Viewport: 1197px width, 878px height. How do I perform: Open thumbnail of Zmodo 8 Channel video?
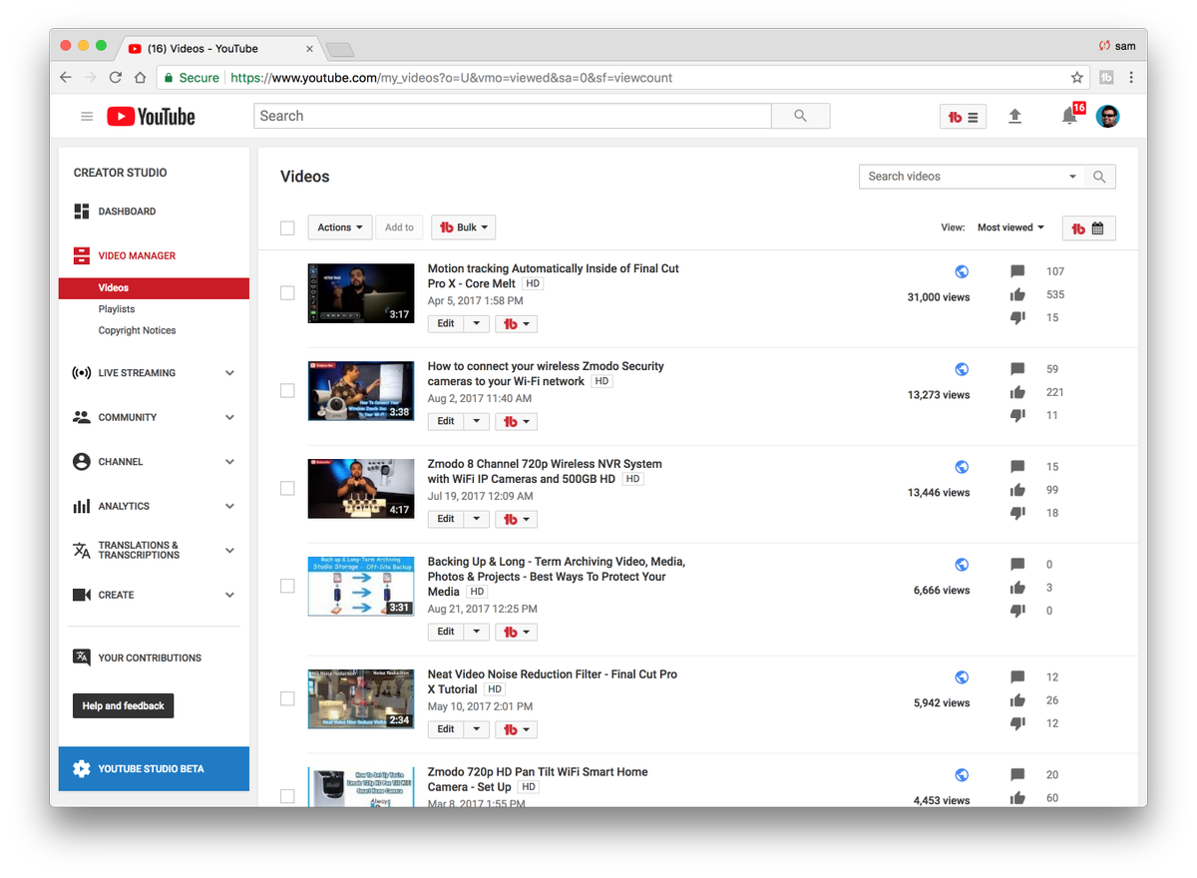click(x=361, y=488)
